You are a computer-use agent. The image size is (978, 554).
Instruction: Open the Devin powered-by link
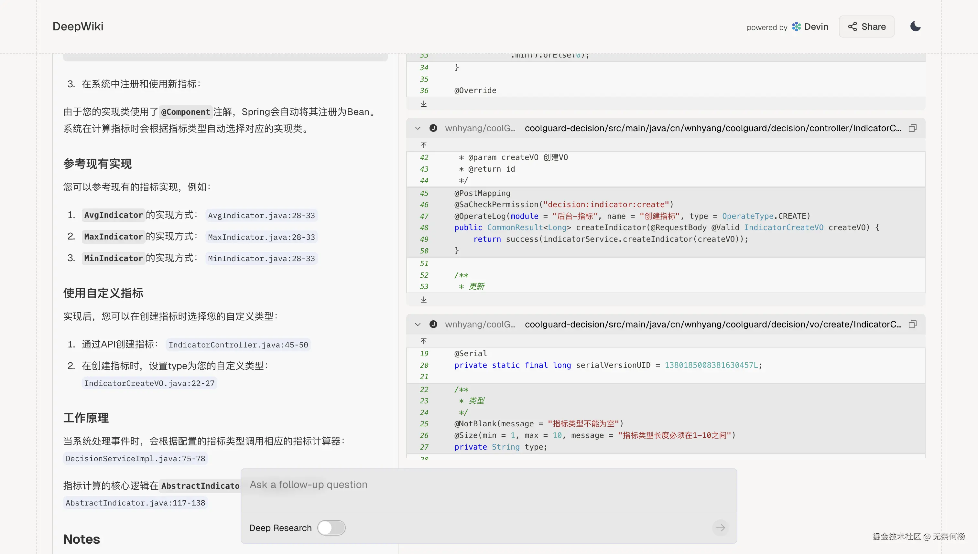(810, 27)
